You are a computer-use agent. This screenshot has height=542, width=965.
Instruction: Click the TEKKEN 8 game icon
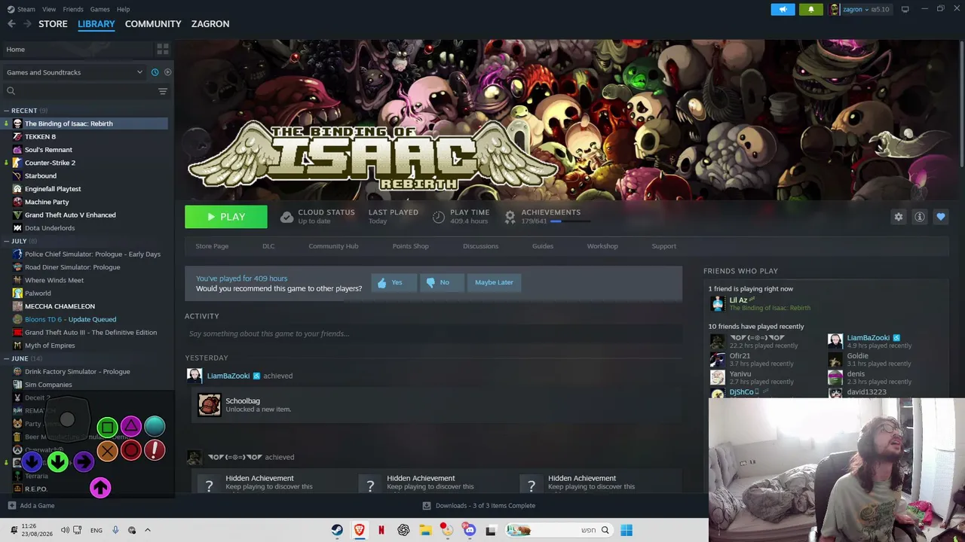pos(17,137)
